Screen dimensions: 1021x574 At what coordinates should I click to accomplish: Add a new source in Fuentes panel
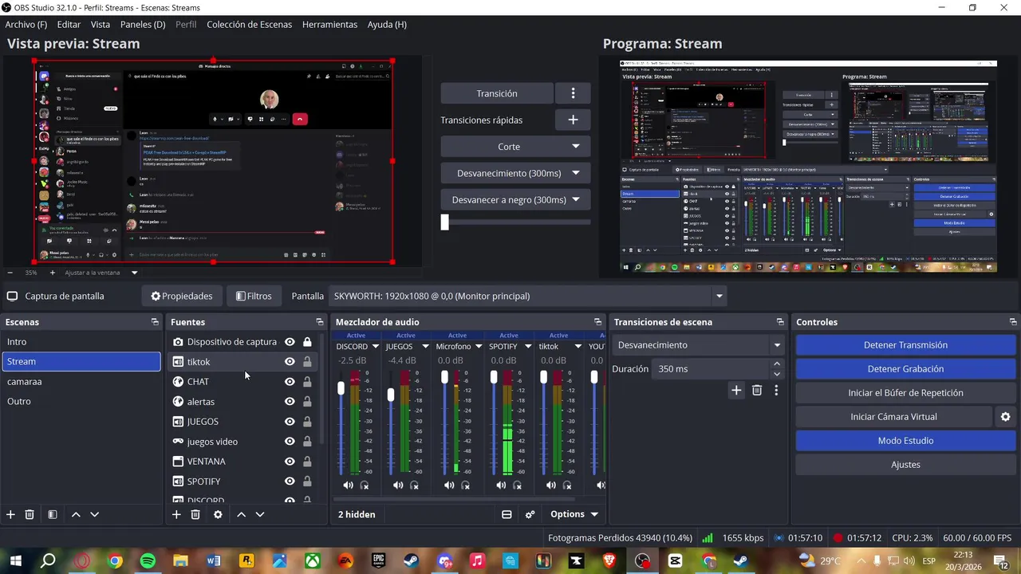point(176,515)
